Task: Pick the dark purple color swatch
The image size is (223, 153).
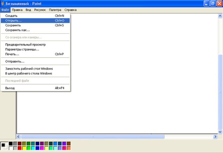Action: click(42, 144)
